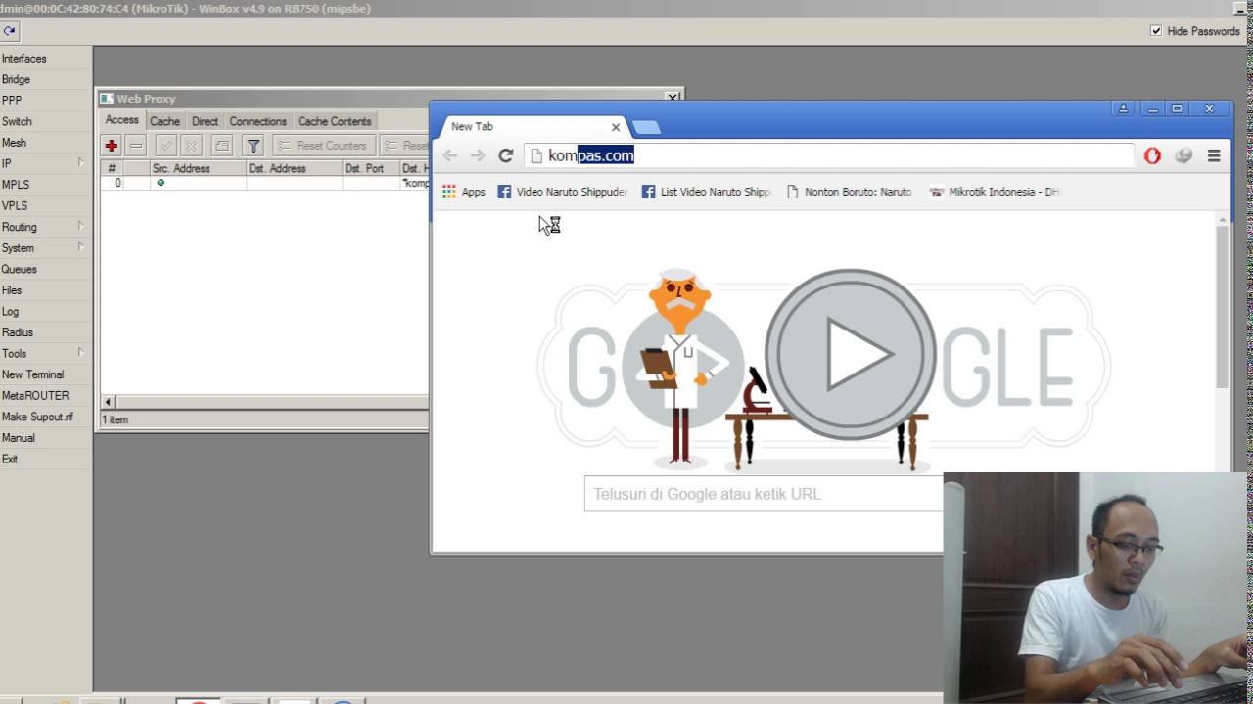Open Video Naruto Shippuden bookmark
This screenshot has width=1253, height=704.
point(563,192)
